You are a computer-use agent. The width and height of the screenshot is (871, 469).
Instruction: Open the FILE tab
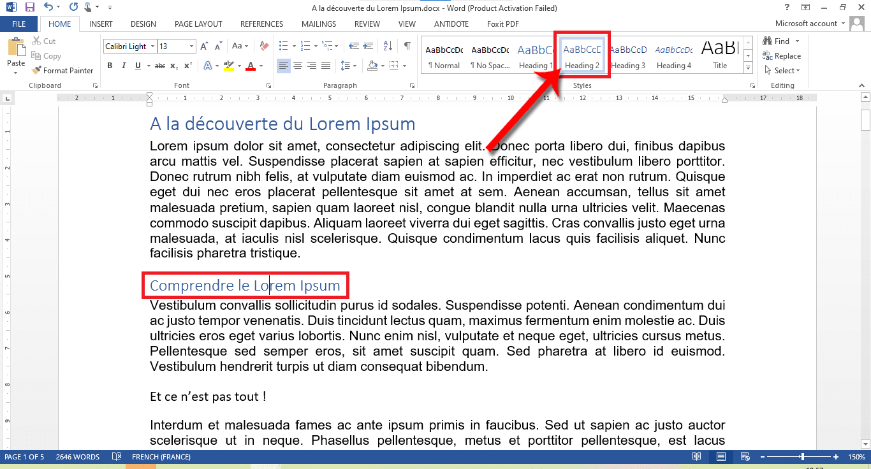click(x=19, y=24)
